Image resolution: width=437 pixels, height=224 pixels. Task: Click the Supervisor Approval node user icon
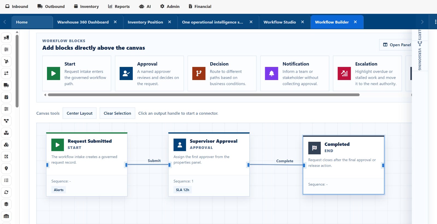tap(180, 145)
